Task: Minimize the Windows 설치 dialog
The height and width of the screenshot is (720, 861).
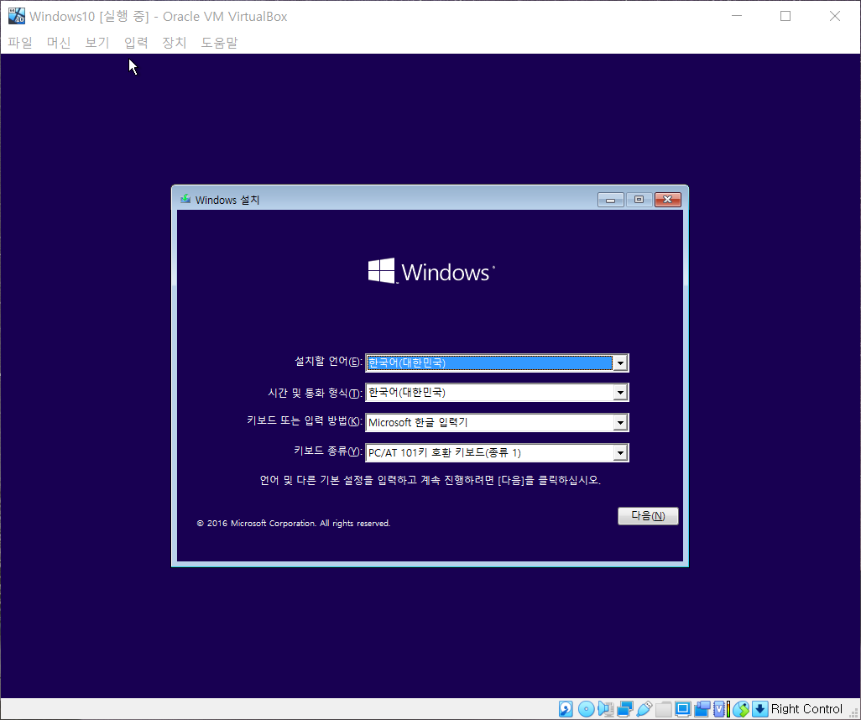Action: pyautogui.click(x=611, y=200)
